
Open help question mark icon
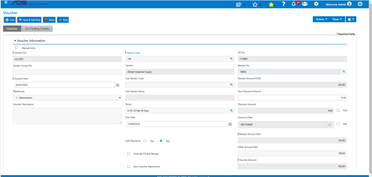pyautogui.click(x=283, y=4)
